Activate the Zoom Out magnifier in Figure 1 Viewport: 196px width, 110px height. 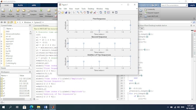[x=81, y=12]
